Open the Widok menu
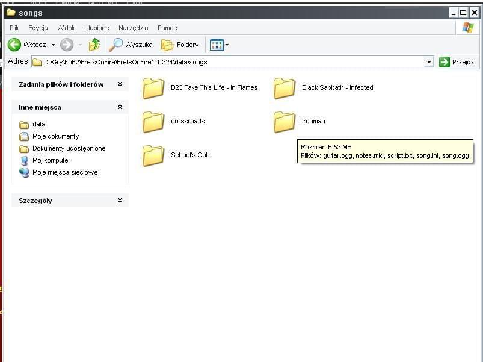The height and width of the screenshot is (362, 483). coord(66,28)
